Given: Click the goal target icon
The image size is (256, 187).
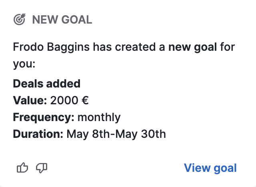Looking at the screenshot, I should click(x=20, y=19).
